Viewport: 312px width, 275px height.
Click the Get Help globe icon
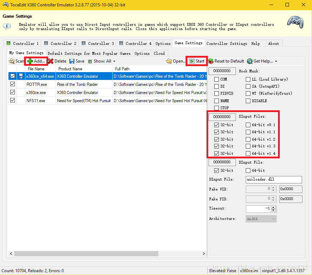tap(250, 61)
